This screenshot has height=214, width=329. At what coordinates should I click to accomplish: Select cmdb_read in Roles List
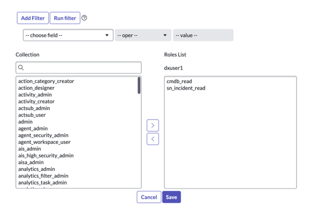tap(179, 81)
